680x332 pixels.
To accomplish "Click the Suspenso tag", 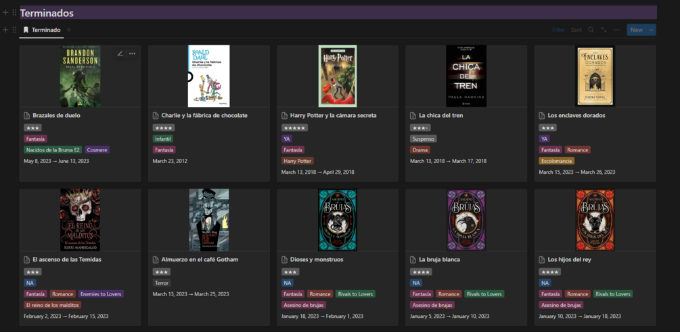I will 424,139.
